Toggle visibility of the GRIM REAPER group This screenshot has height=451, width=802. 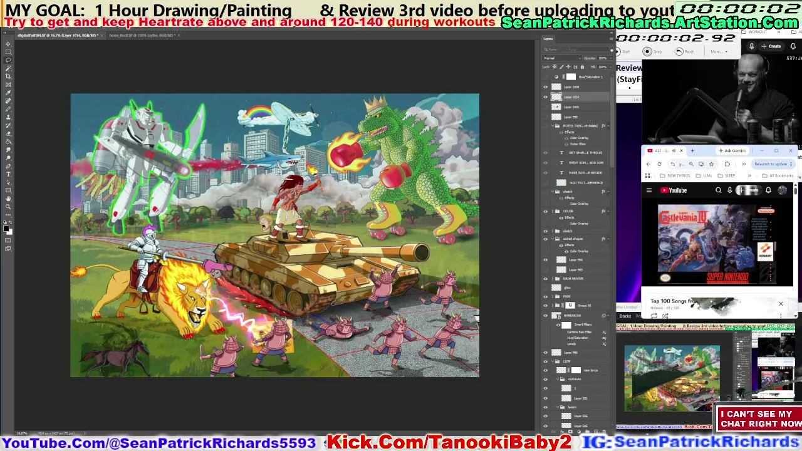coord(546,279)
